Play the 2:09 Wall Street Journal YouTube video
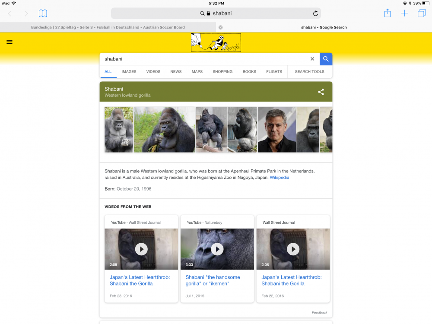The image size is (432, 324). [141, 249]
